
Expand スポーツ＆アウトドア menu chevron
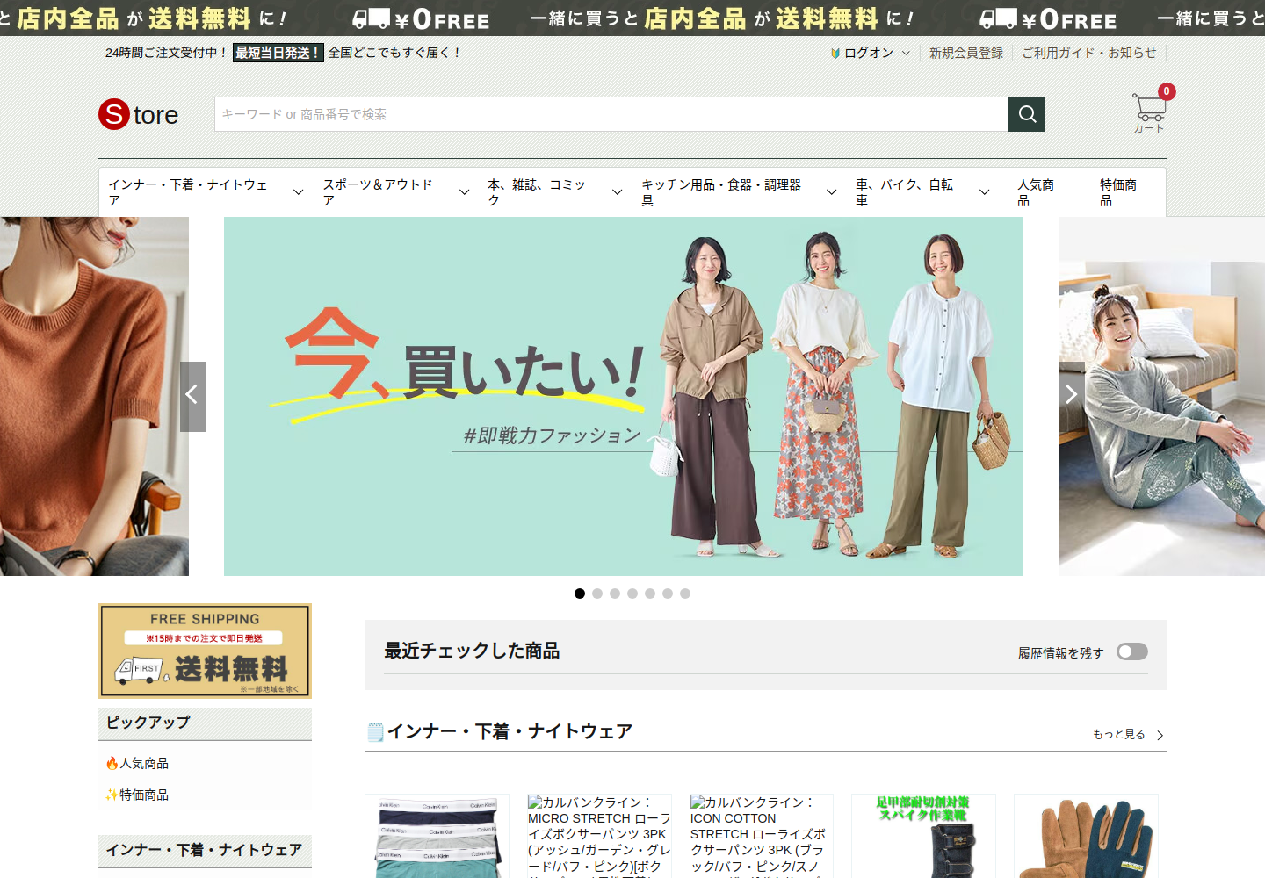tap(464, 192)
